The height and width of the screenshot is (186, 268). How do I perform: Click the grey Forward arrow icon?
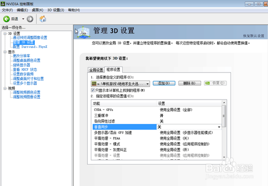[30, 19]
